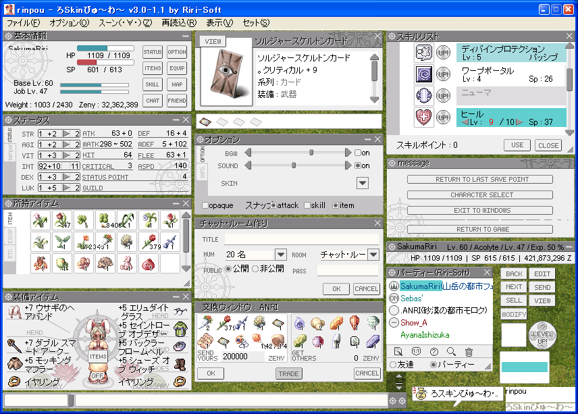The height and width of the screenshot is (414, 578).
Task: Select the Heal skill heart icon
Action: tap(423, 118)
